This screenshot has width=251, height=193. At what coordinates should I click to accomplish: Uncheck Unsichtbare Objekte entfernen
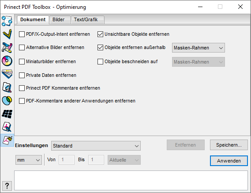[x=101, y=34]
